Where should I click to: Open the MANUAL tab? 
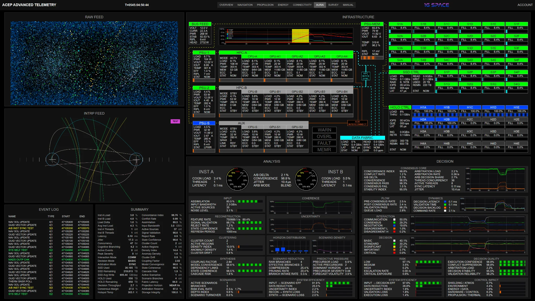tap(348, 5)
